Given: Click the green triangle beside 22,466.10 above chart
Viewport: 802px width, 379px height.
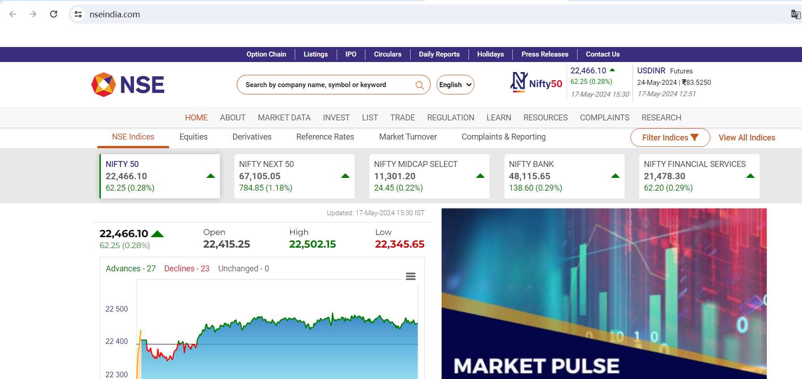Looking at the screenshot, I should tap(157, 234).
